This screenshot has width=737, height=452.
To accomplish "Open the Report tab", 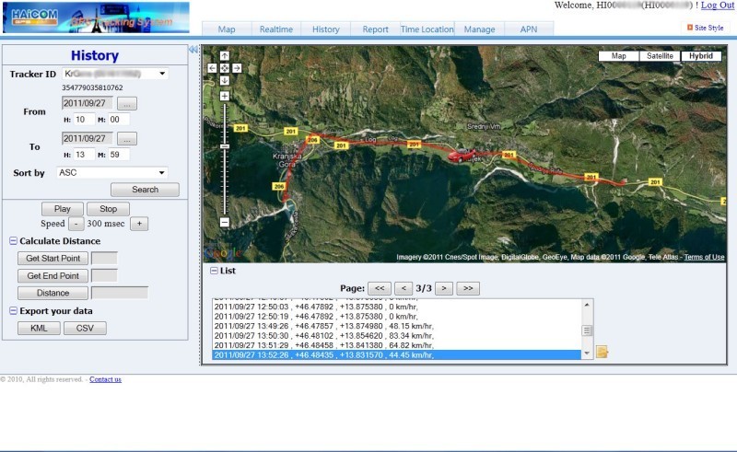I will pyautogui.click(x=375, y=29).
